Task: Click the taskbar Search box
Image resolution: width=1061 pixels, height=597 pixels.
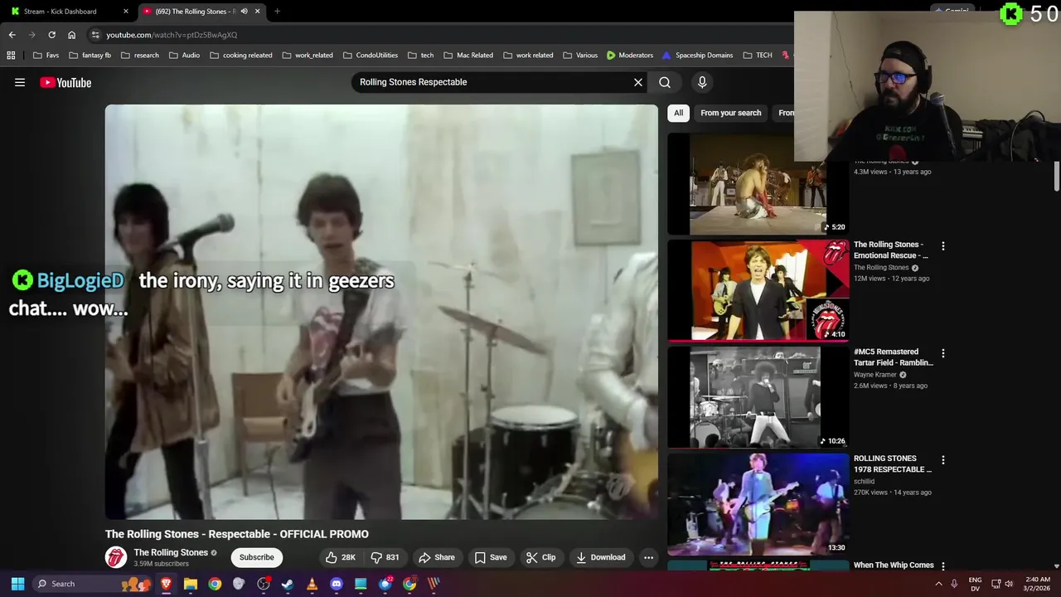Action: click(93, 584)
